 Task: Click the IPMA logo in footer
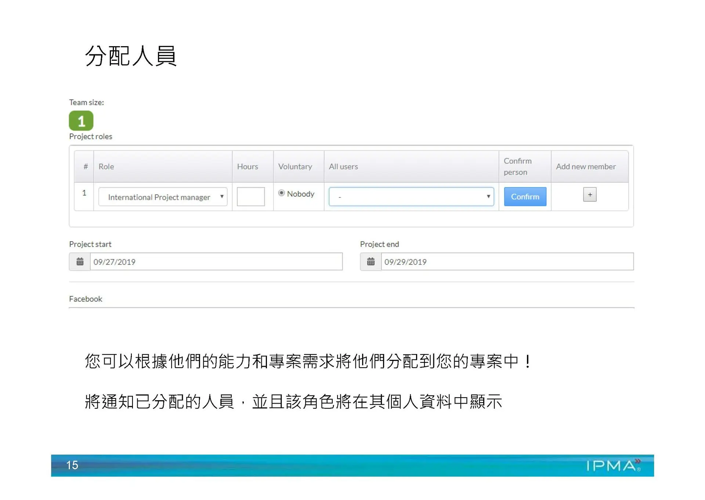pos(613,466)
